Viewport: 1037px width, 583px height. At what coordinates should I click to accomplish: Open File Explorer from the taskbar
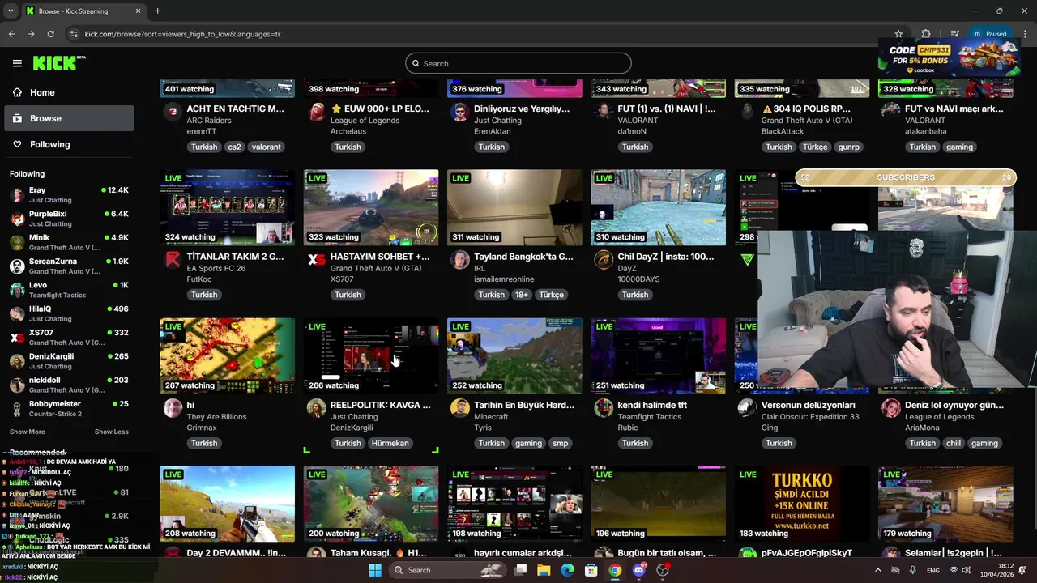[544, 570]
